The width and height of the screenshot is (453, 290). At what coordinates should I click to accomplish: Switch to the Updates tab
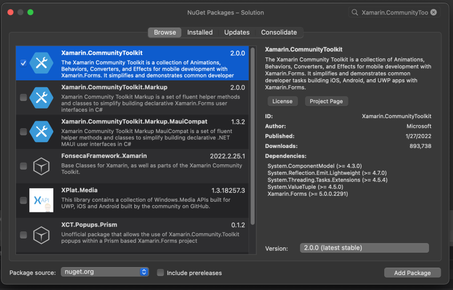tap(237, 32)
